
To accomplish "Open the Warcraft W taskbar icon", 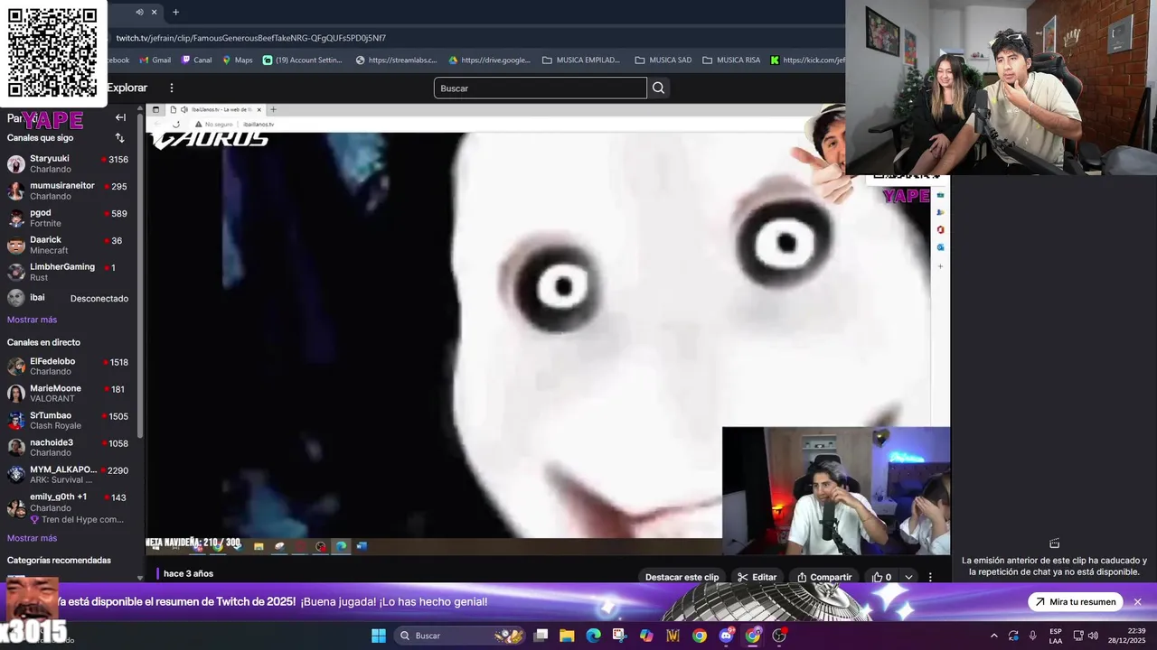I will [x=673, y=636].
